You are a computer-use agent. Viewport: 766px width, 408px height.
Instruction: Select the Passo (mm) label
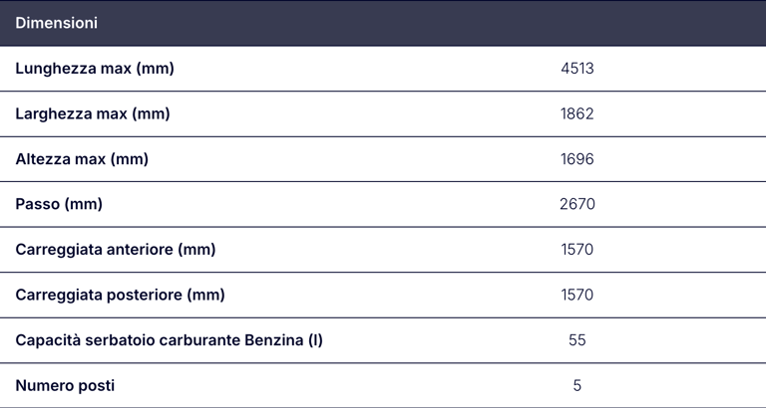59,204
